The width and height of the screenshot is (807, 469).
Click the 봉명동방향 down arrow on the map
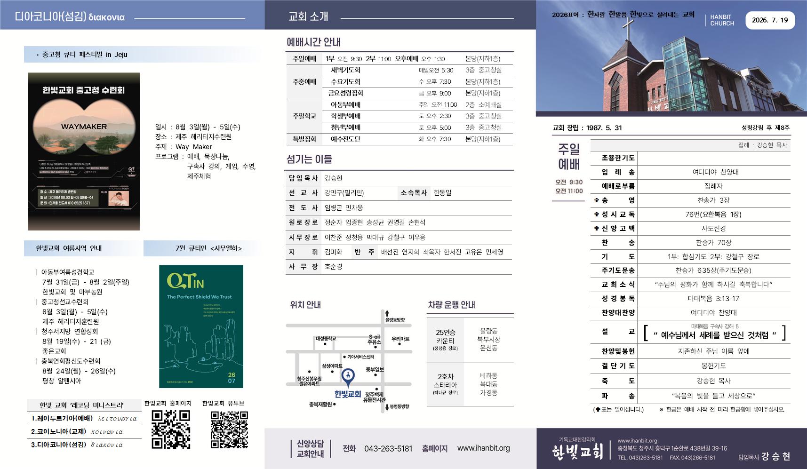(387, 407)
